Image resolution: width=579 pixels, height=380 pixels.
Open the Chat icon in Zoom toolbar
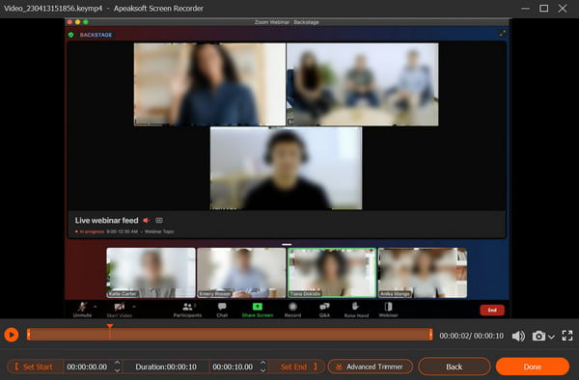point(222,307)
